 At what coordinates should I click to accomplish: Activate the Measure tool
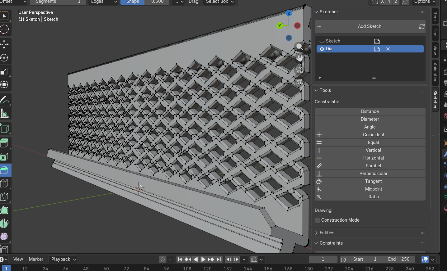(4, 114)
